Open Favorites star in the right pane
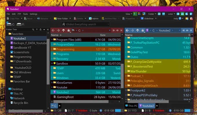 143,30
